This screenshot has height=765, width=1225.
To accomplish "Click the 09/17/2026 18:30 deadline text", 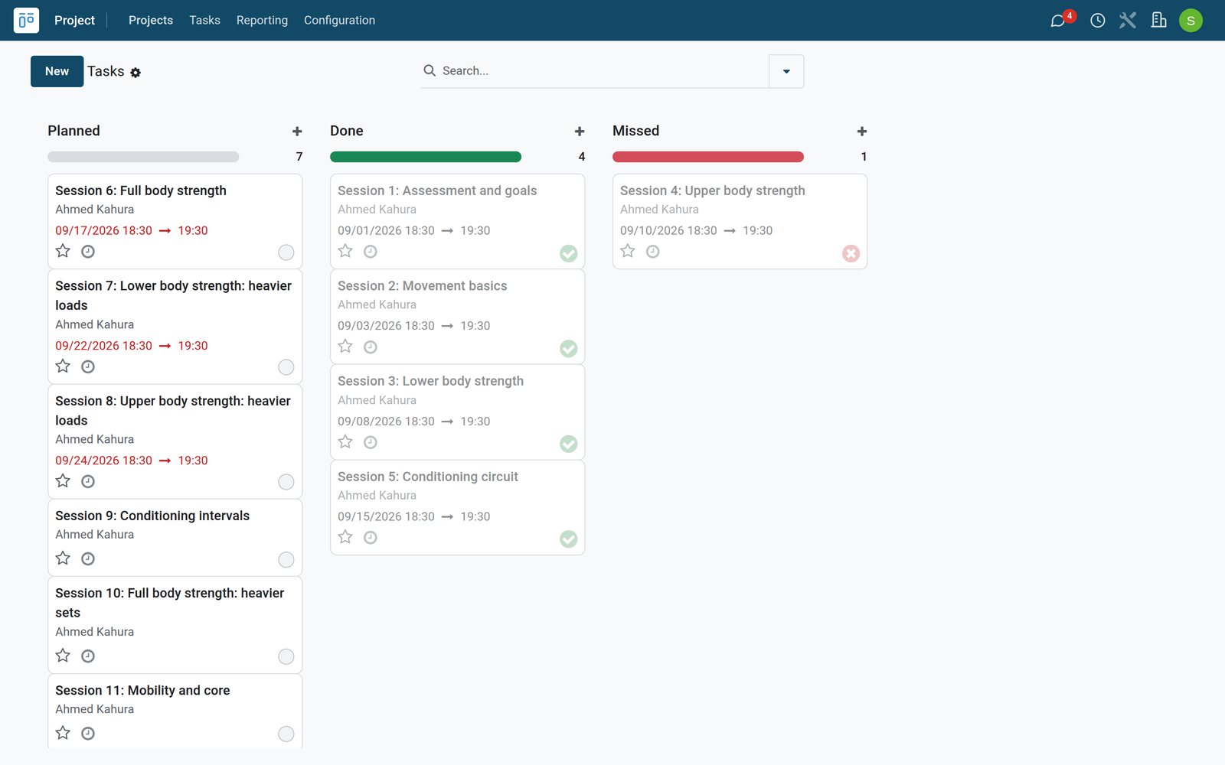I will [103, 230].
